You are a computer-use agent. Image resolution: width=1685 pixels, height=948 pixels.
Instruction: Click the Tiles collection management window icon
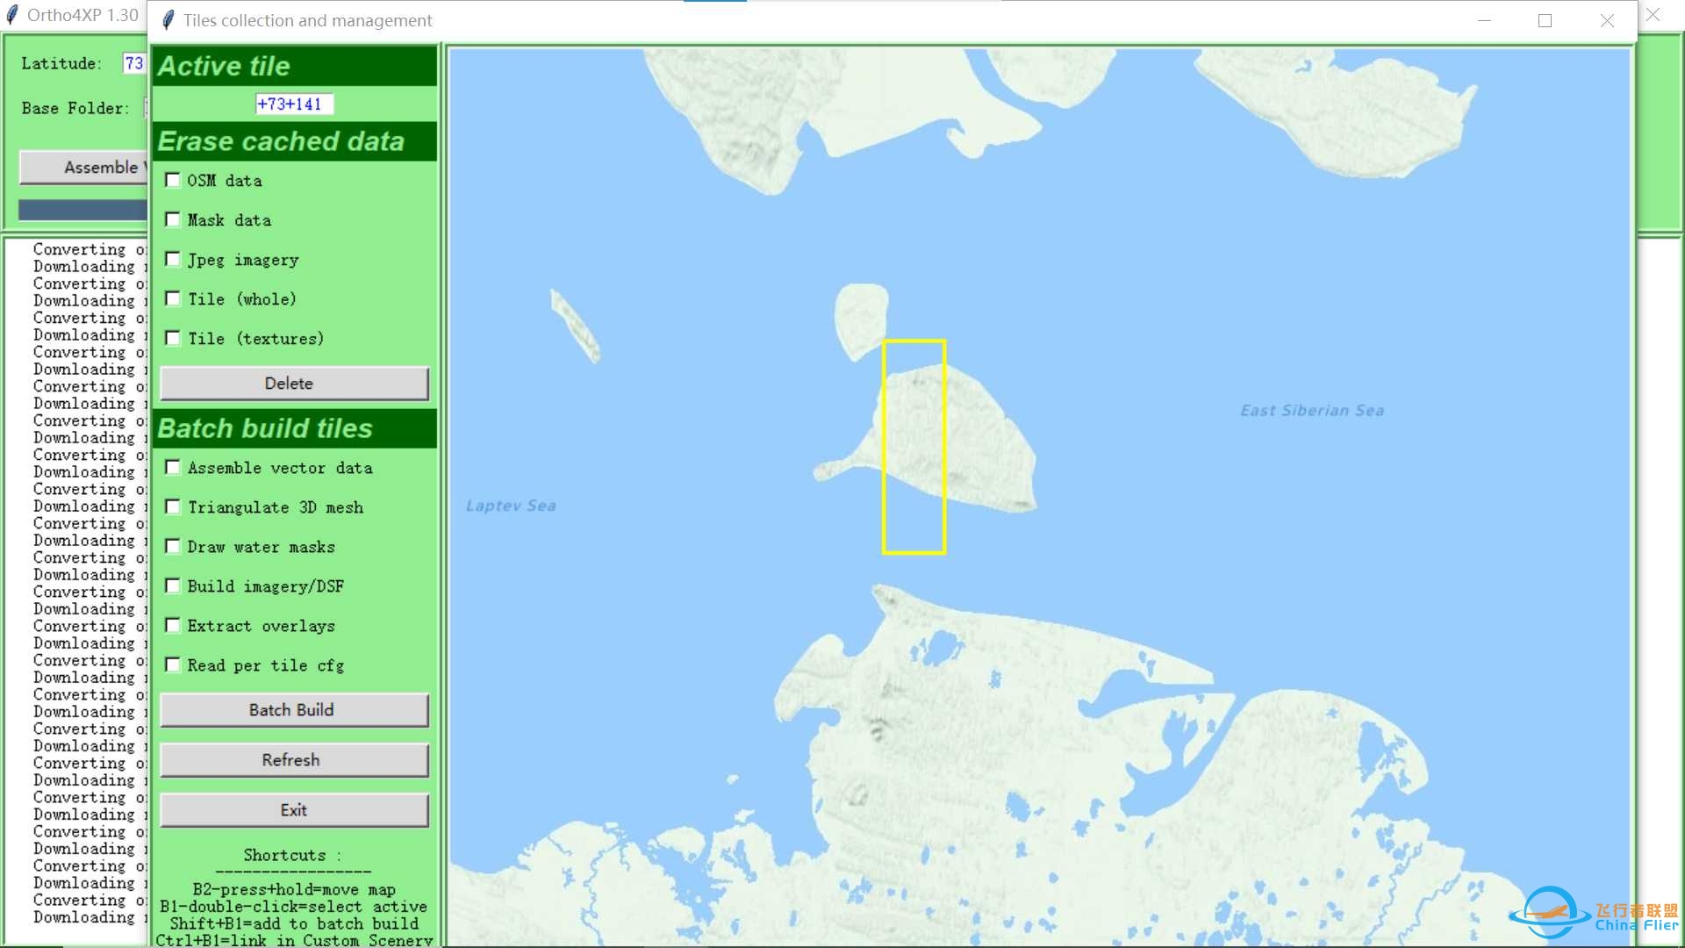coord(167,19)
